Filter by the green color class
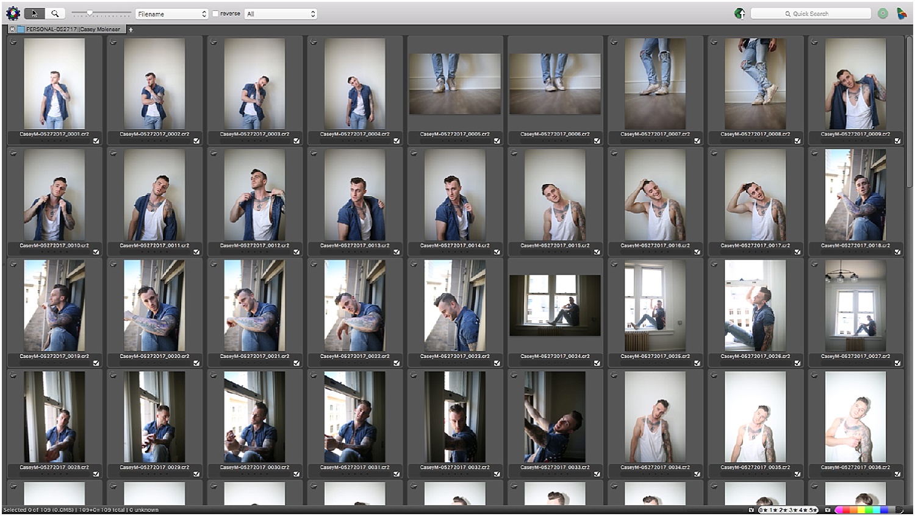Viewport: 915px width, 516px height. [x=869, y=510]
